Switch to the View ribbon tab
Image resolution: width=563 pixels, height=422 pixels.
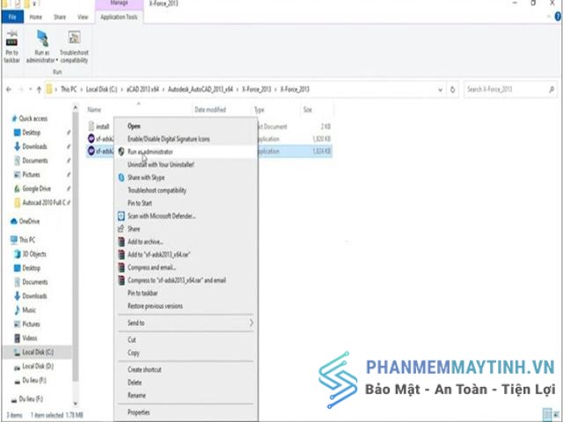(83, 17)
